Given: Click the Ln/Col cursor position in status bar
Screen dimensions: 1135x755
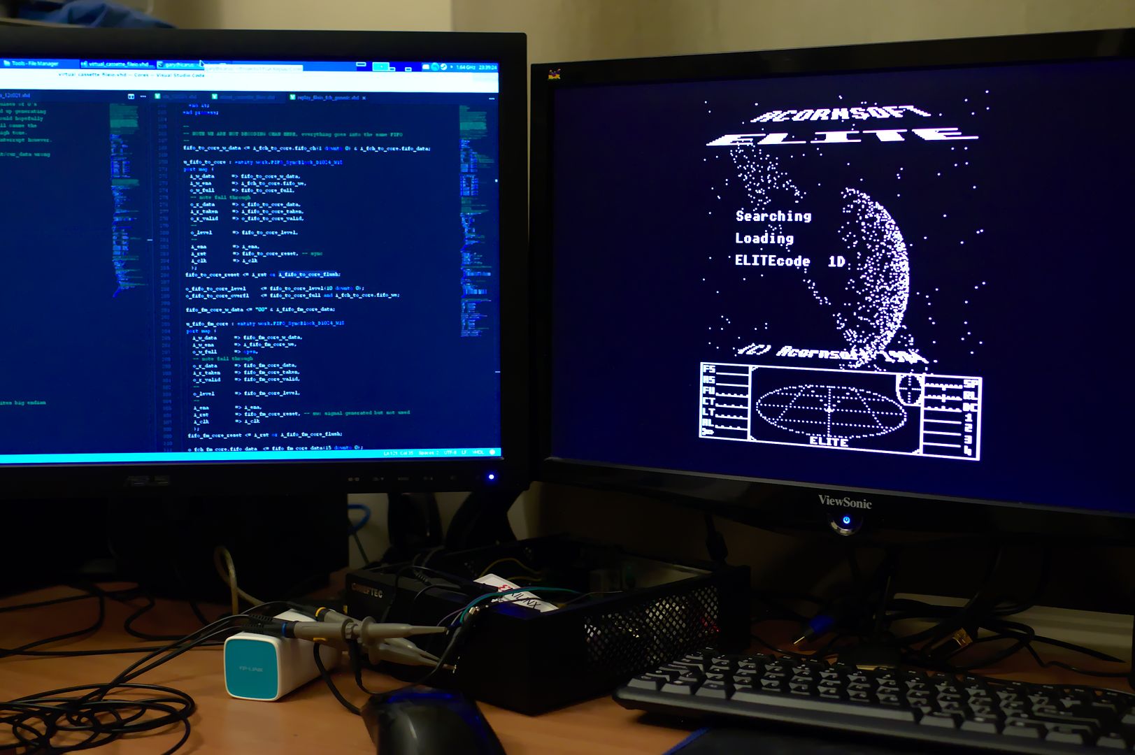Looking at the screenshot, I should coord(398,453).
